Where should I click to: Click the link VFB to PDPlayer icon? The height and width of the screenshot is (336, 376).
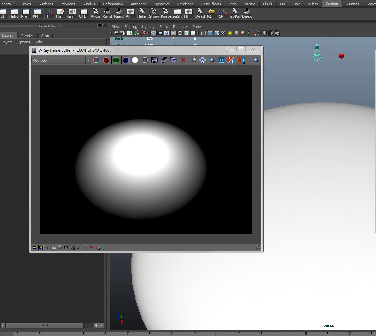[221, 60]
